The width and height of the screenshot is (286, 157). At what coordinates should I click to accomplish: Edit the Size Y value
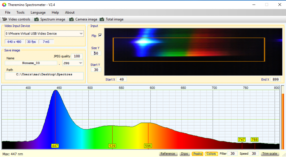coord(96,53)
